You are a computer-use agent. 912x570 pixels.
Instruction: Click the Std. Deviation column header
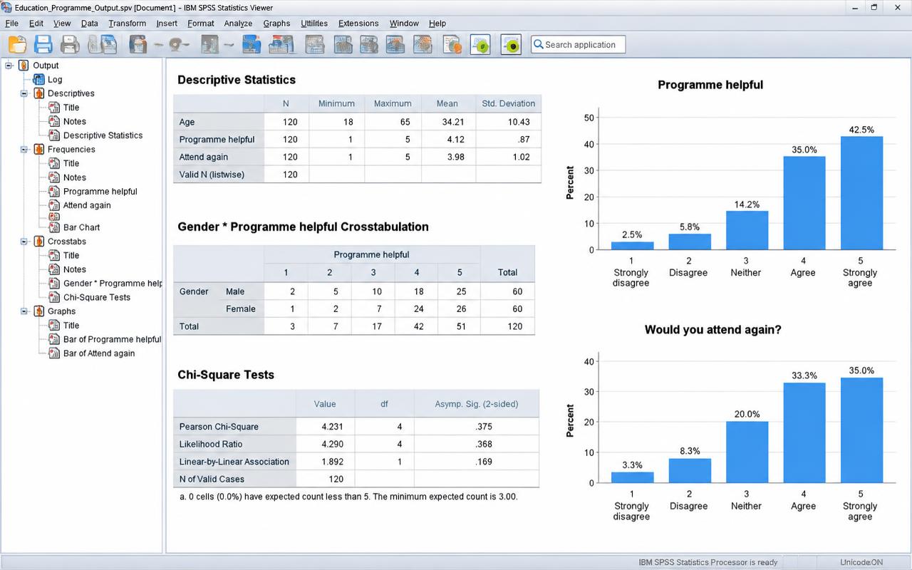[x=509, y=103]
